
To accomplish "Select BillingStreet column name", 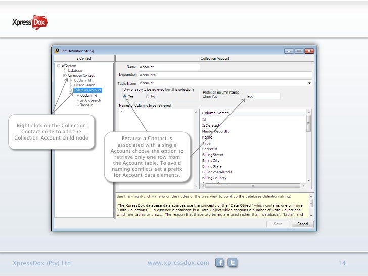I will tap(213, 155).
